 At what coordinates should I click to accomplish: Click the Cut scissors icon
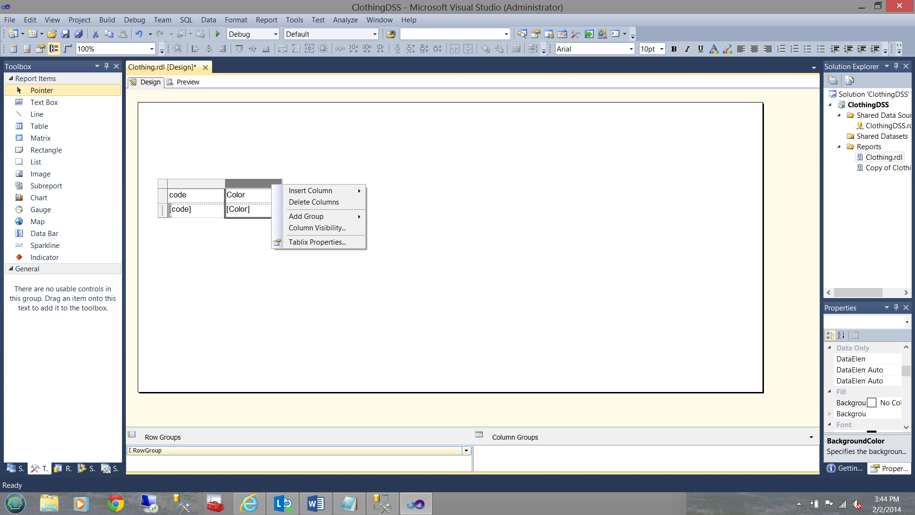tap(95, 34)
